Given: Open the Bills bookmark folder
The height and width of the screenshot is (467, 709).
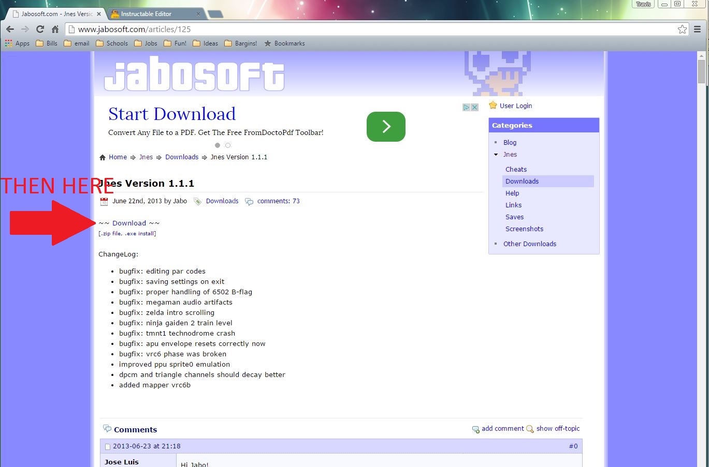Looking at the screenshot, I should [x=47, y=43].
